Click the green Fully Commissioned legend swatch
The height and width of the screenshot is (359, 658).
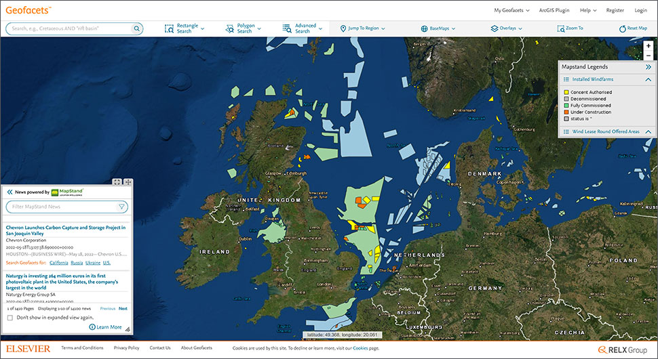[x=566, y=106]
